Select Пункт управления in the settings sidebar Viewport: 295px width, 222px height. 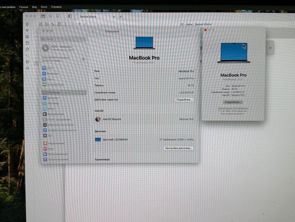click(57, 120)
